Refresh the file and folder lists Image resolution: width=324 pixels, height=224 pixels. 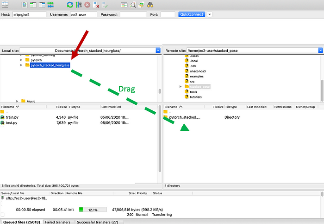70,5
